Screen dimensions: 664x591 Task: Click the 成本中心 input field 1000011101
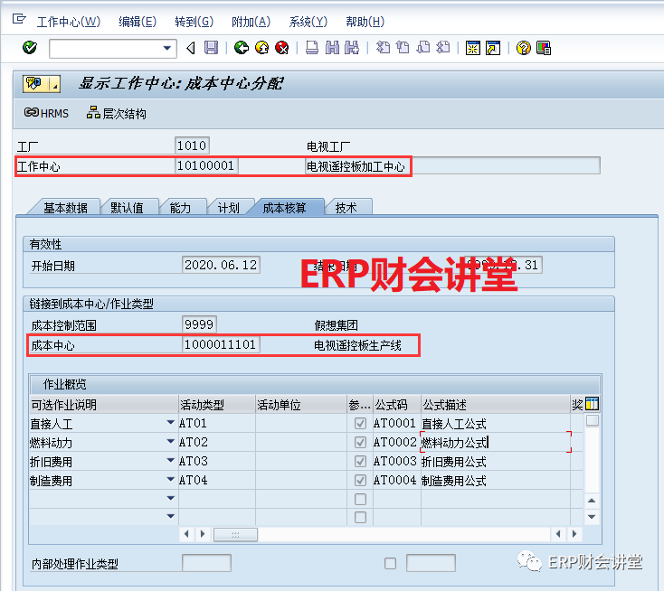click(x=221, y=344)
